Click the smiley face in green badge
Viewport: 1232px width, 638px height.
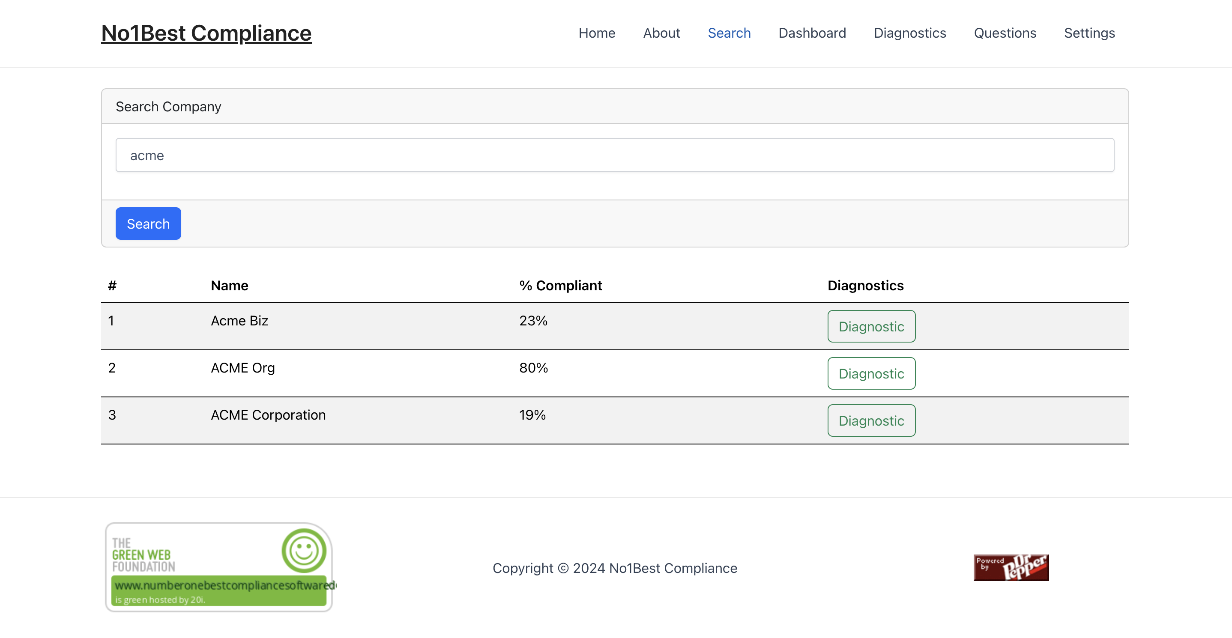point(304,550)
